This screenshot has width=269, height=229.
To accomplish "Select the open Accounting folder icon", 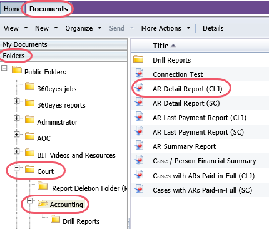I will (43, 203).
